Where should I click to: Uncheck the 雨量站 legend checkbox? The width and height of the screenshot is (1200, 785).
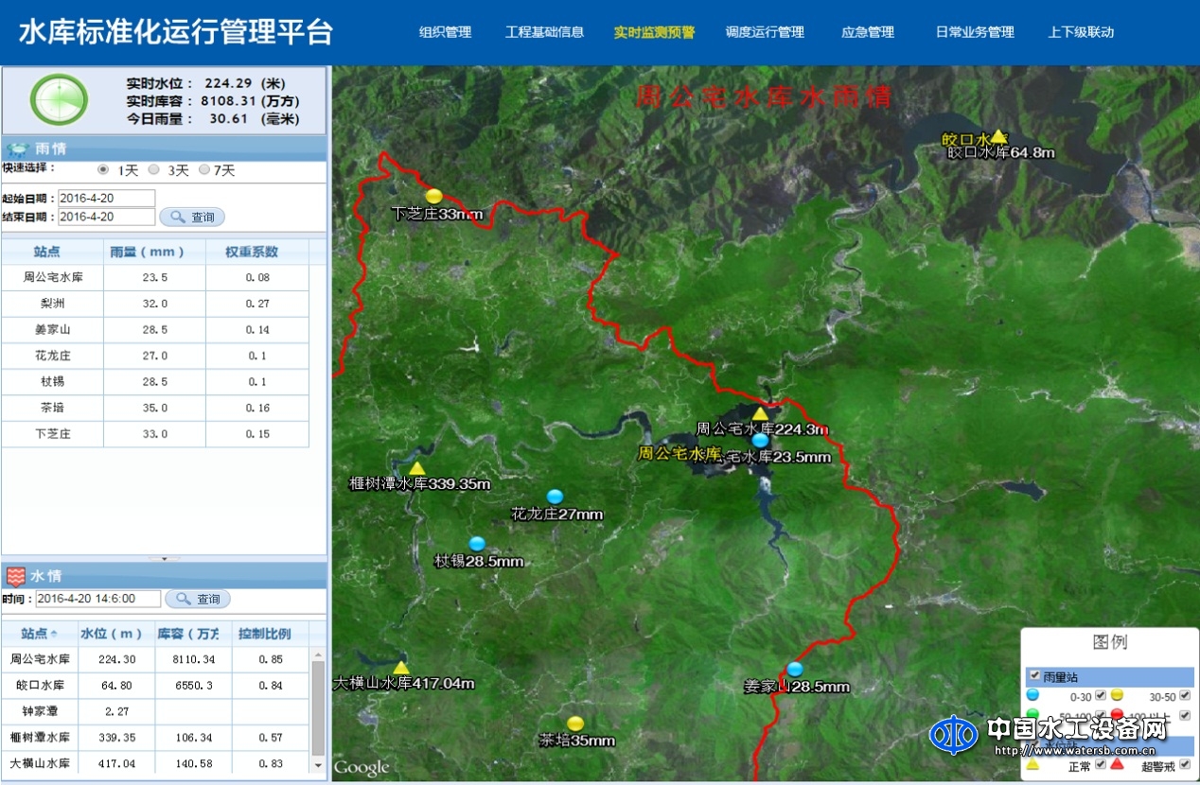coord(1034,675)
